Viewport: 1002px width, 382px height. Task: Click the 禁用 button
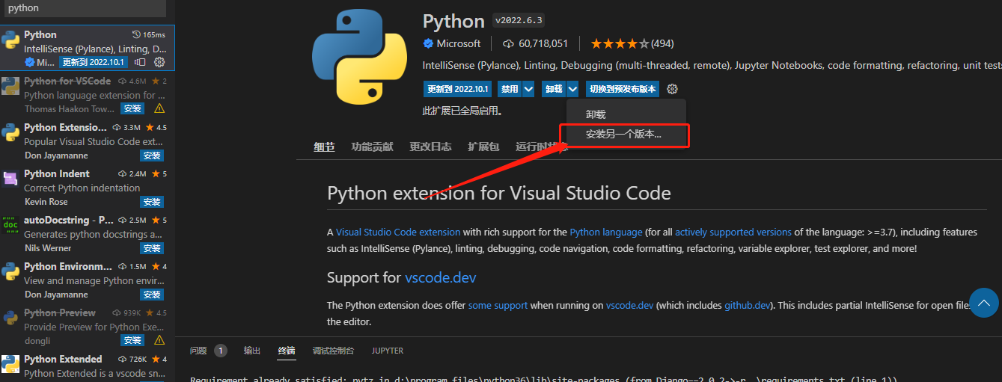pos(510,89)
